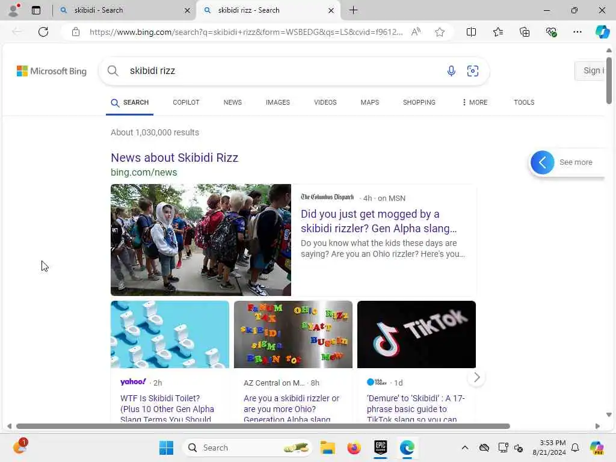Show next news carousel cards
616x462 pixels.
(x=476, y=378)
